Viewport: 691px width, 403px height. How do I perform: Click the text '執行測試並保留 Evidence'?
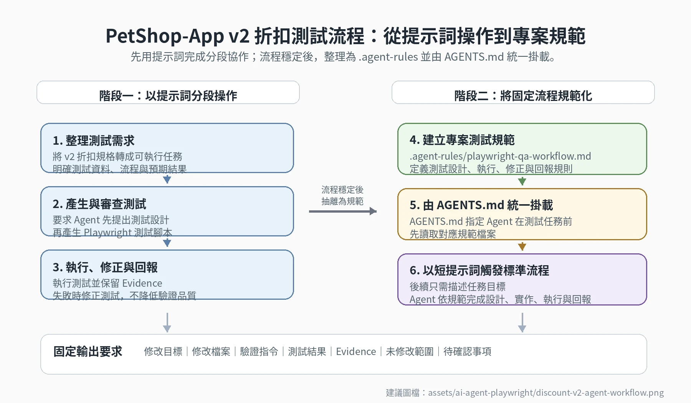pos(107,283)
